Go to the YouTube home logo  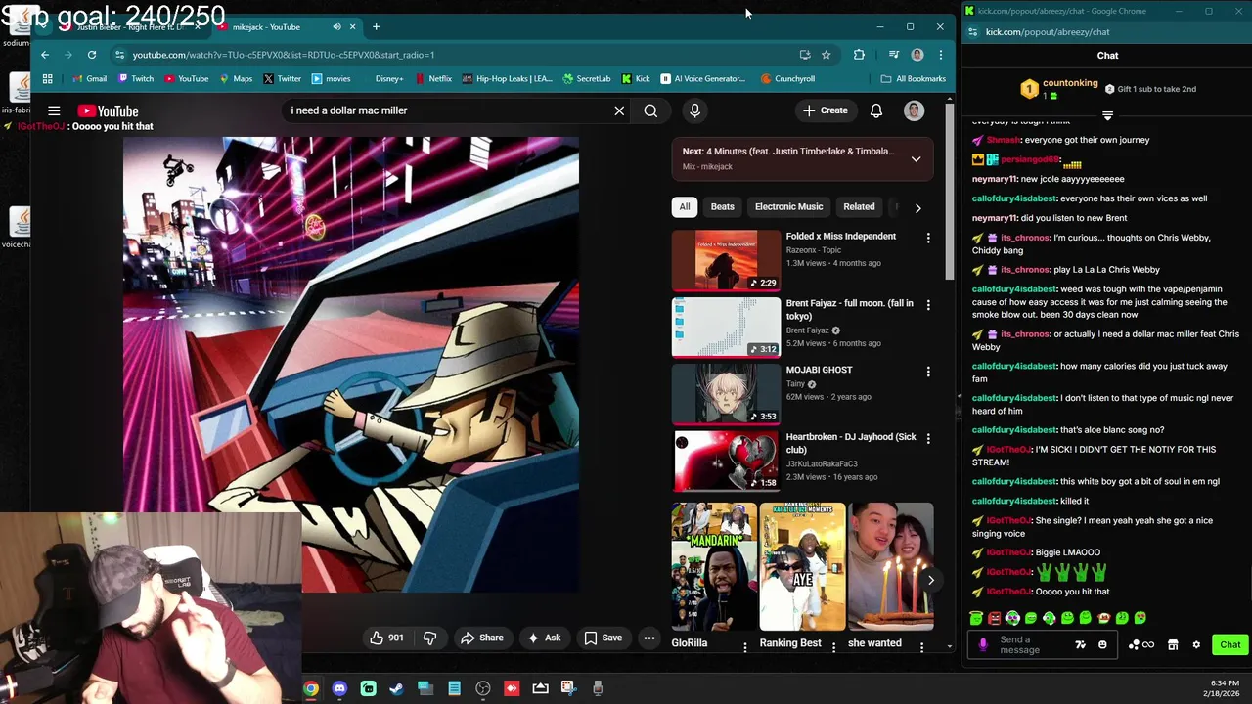[x=108, y=110]
